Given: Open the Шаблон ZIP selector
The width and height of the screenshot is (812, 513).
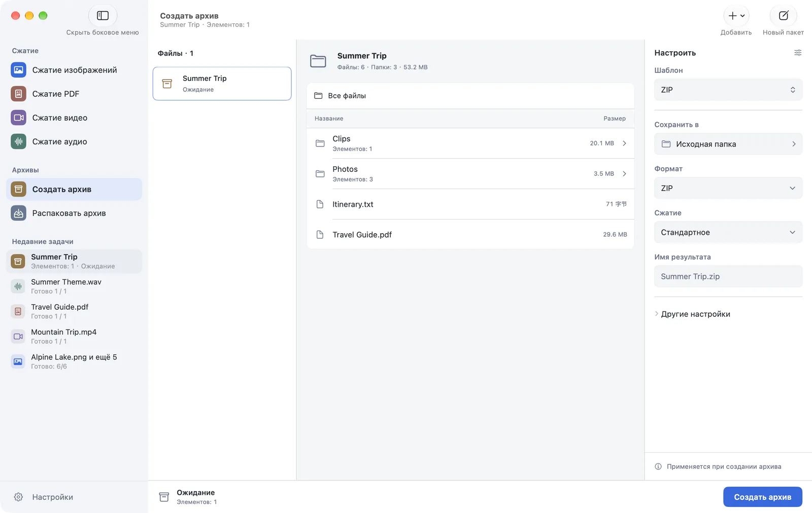Looking at the screenshot, I should tap(728, 90).
